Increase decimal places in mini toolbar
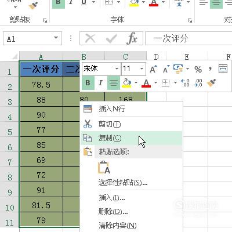232x232 pixels. [185, 83]
